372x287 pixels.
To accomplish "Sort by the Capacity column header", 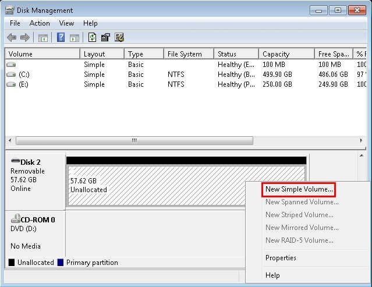I will pyautogui.click(x=286, y=54).
